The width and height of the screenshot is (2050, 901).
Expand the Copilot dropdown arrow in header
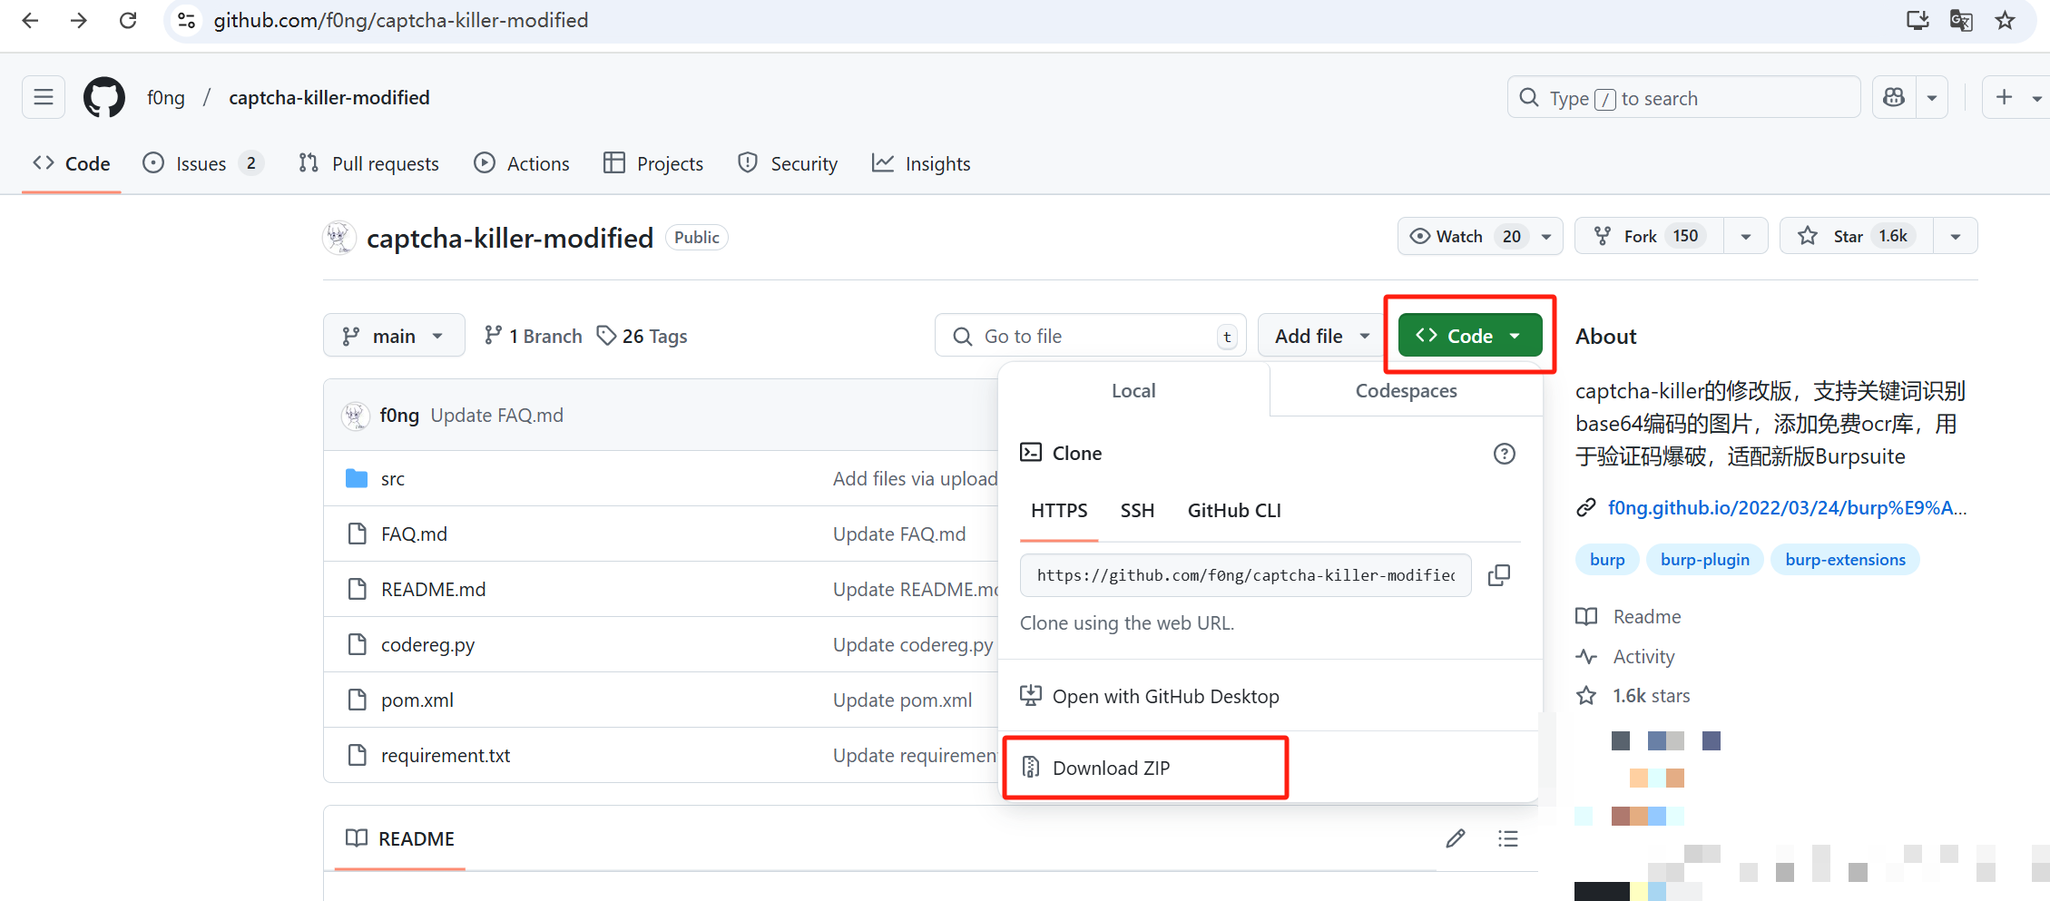pyautogui.click(x=1932, y=97)
